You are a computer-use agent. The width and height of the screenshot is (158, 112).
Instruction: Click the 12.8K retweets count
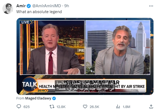pyautogui.click(x=61, y=107)
